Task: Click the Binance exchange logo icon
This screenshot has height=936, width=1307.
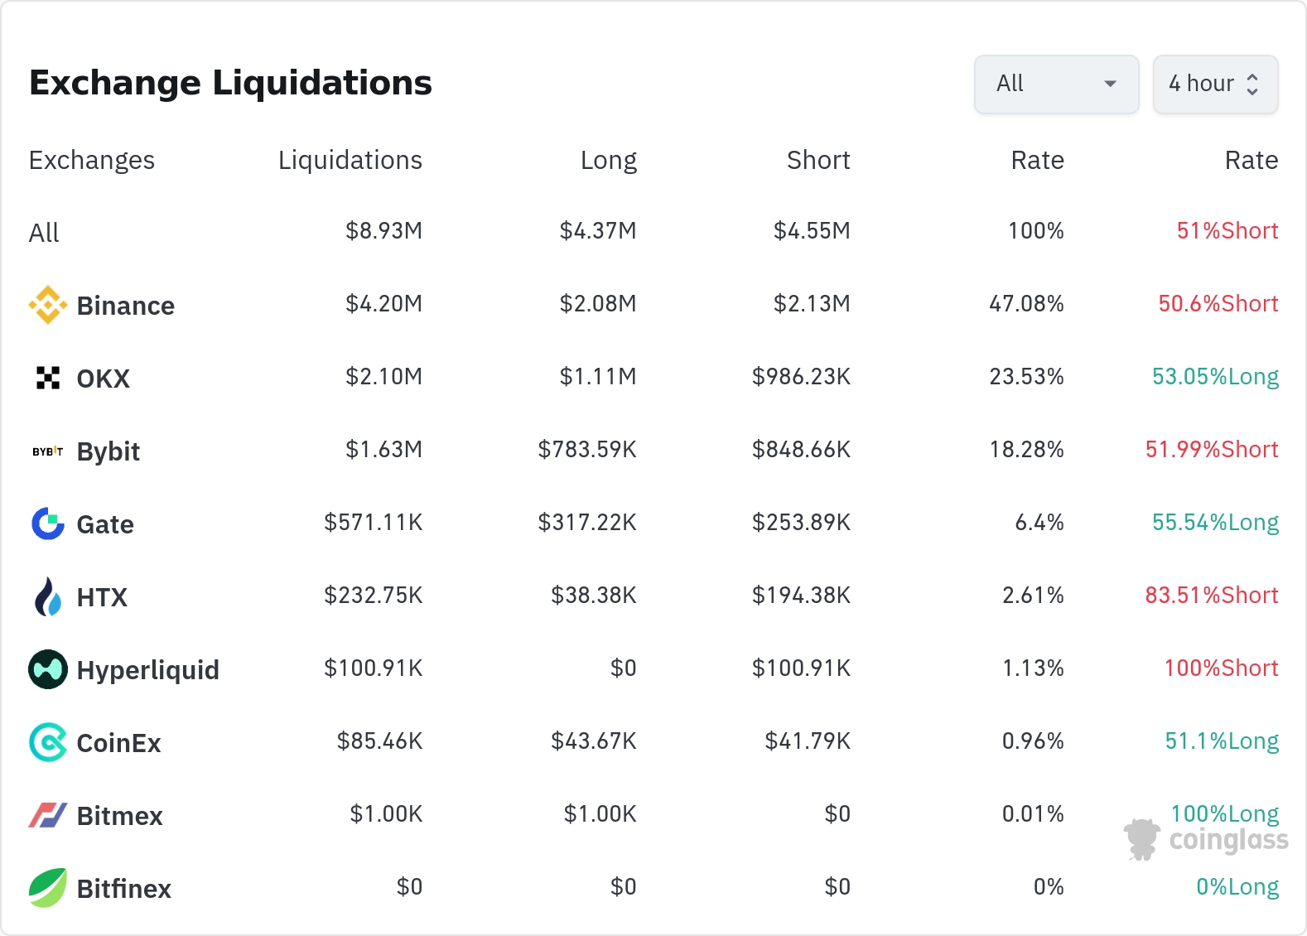Action: (48, 306)
